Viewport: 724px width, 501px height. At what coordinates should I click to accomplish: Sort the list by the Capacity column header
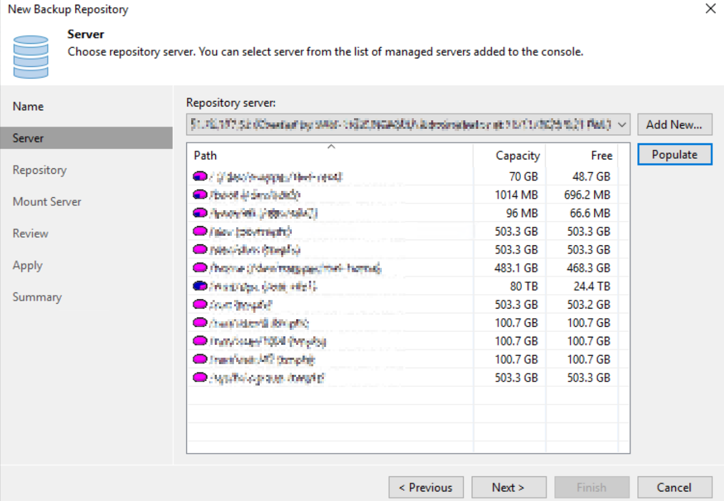[x=517, y=156]
